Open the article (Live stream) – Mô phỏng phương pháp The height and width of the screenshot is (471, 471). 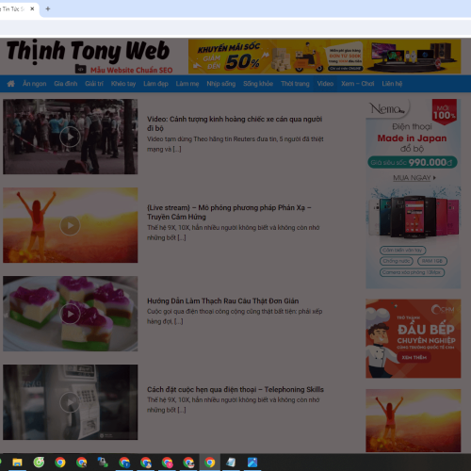click(x=229, y=212)
